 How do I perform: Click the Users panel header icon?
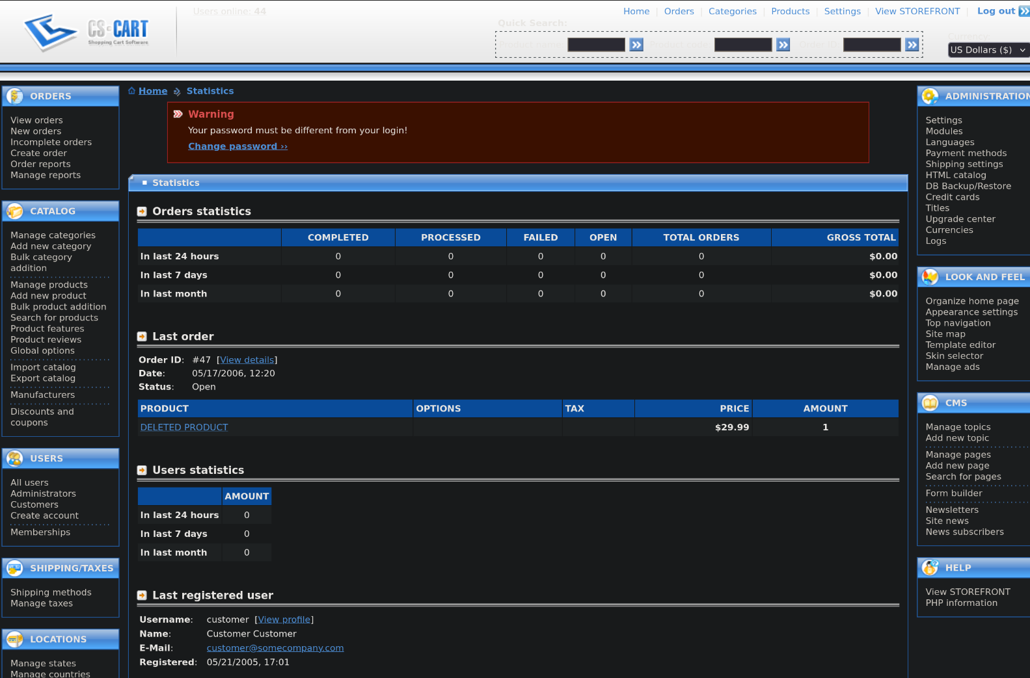click(x=14, y=458)
